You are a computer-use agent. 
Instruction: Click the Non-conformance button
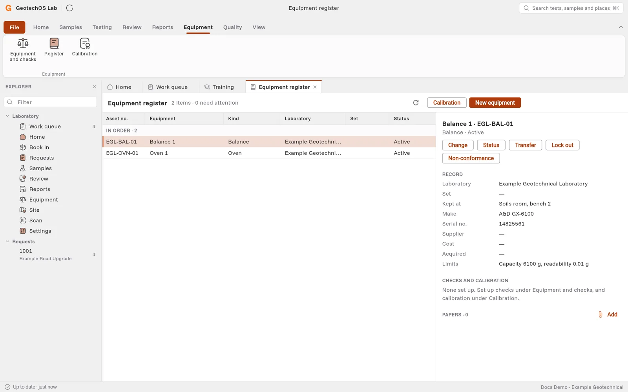[471, 158]
